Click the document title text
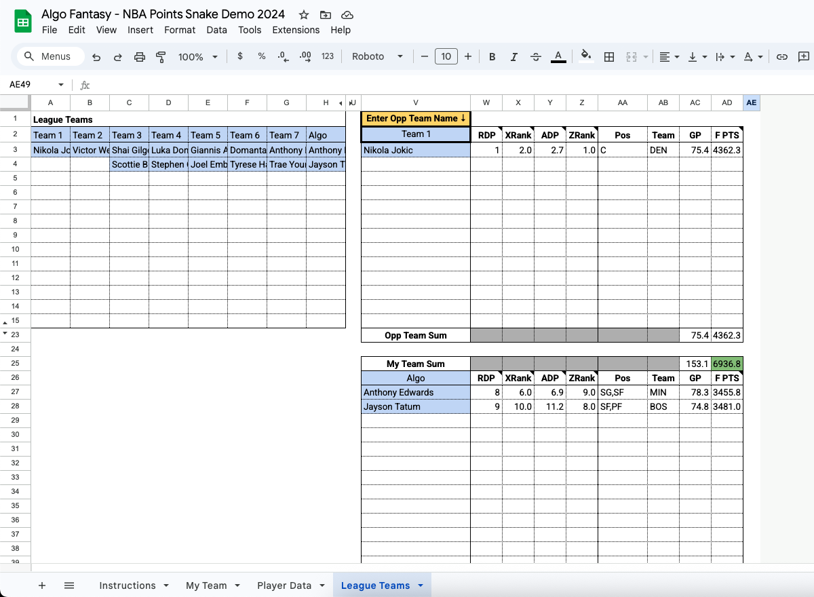 click(163, 14)
